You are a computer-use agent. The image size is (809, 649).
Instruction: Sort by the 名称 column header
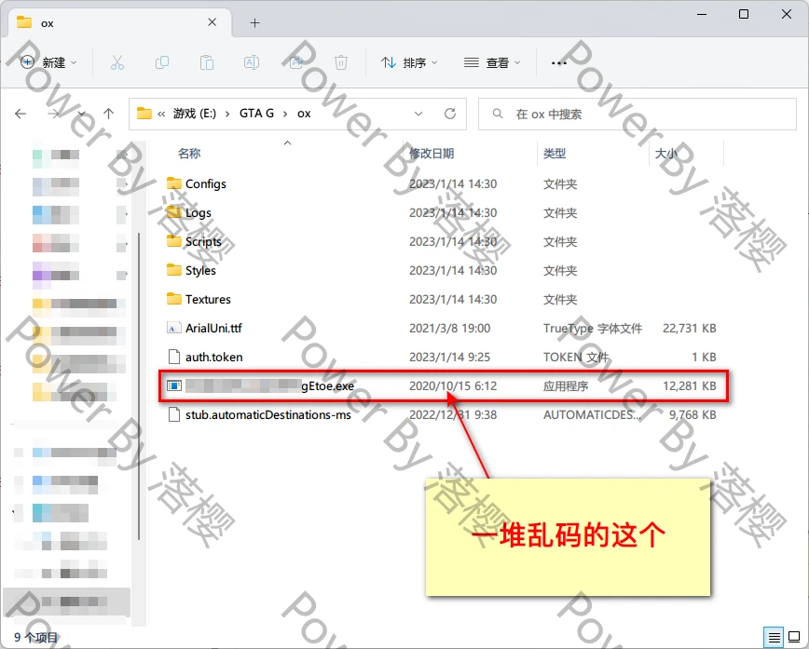[x=189, y=153]
